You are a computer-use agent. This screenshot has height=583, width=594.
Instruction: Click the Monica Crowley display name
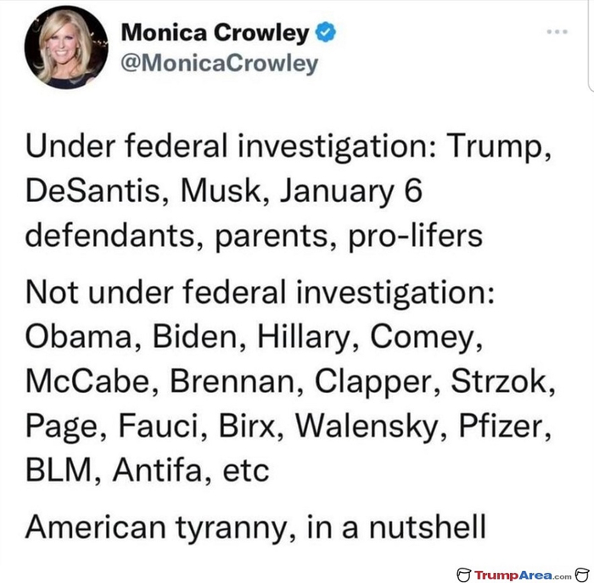216,33
